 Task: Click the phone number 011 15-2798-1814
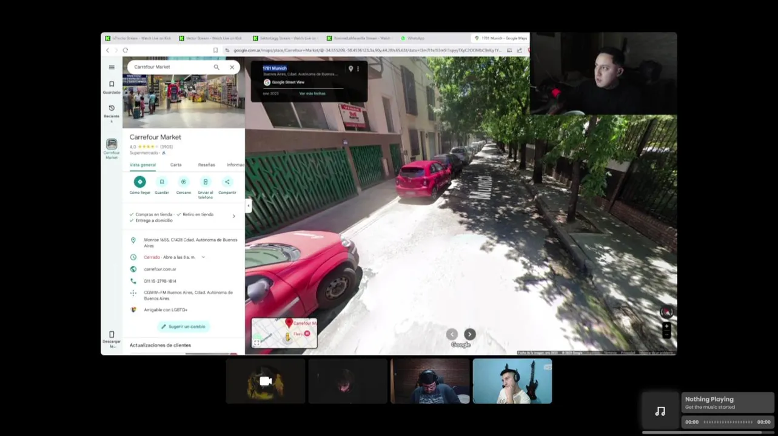click(x=160, y=281)
